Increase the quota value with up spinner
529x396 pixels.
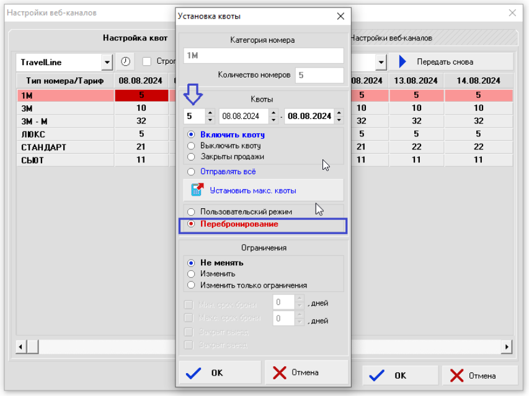click(x=210, y=113)
